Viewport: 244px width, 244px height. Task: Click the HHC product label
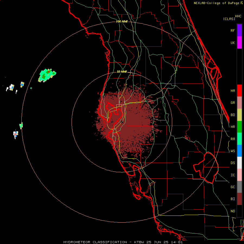point(238,16)
